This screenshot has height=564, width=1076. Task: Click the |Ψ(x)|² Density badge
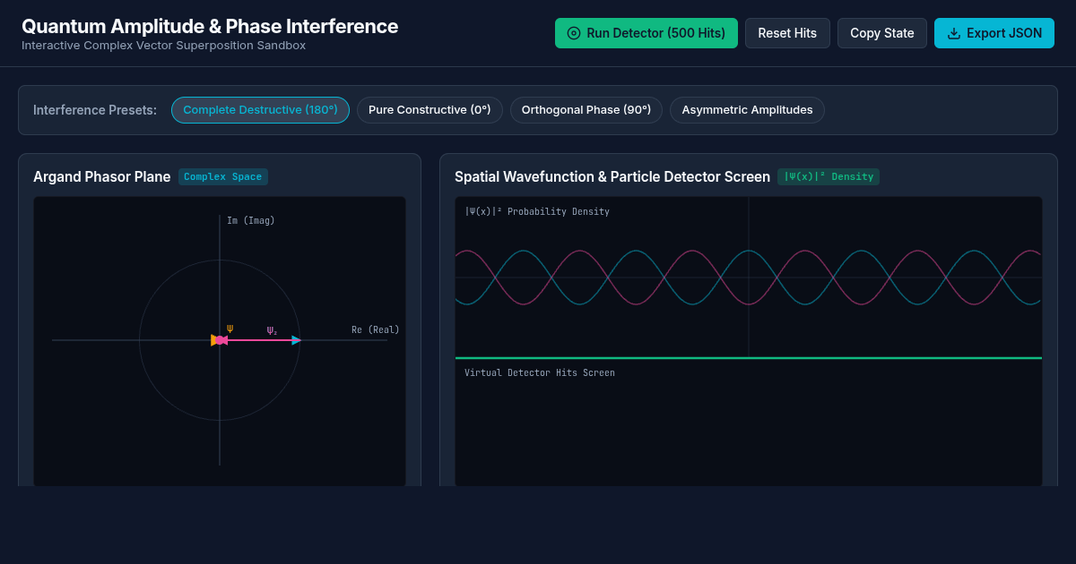coord(829,177)
